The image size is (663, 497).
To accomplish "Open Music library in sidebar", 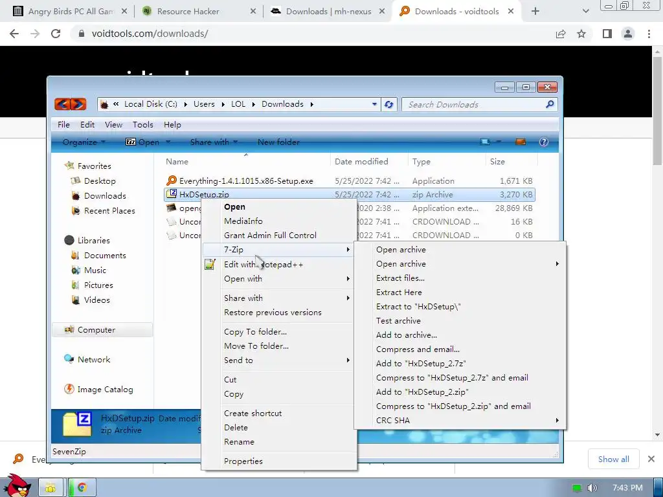I will (95, 270).
